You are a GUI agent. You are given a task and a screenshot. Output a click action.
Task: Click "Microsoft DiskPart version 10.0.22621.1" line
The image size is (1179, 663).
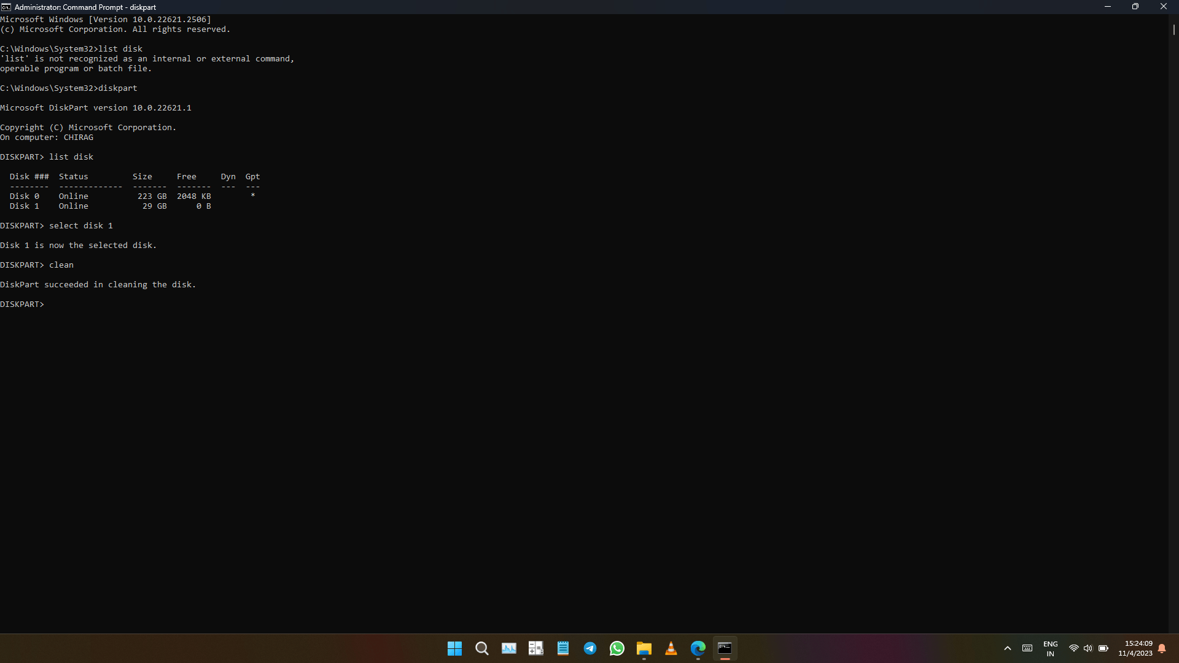96,108
